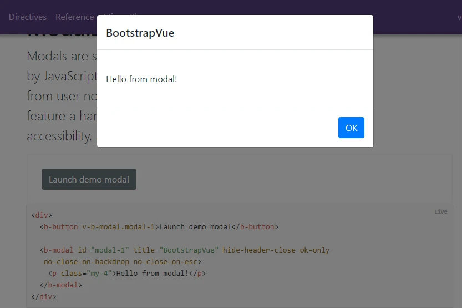Click the no-close-on-backdrop code line
This screenshot has height=308, width=462.
pos(123,262)
